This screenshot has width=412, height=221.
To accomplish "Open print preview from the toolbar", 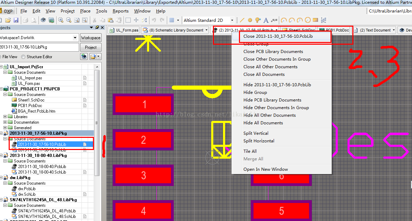I will [34, 20].
